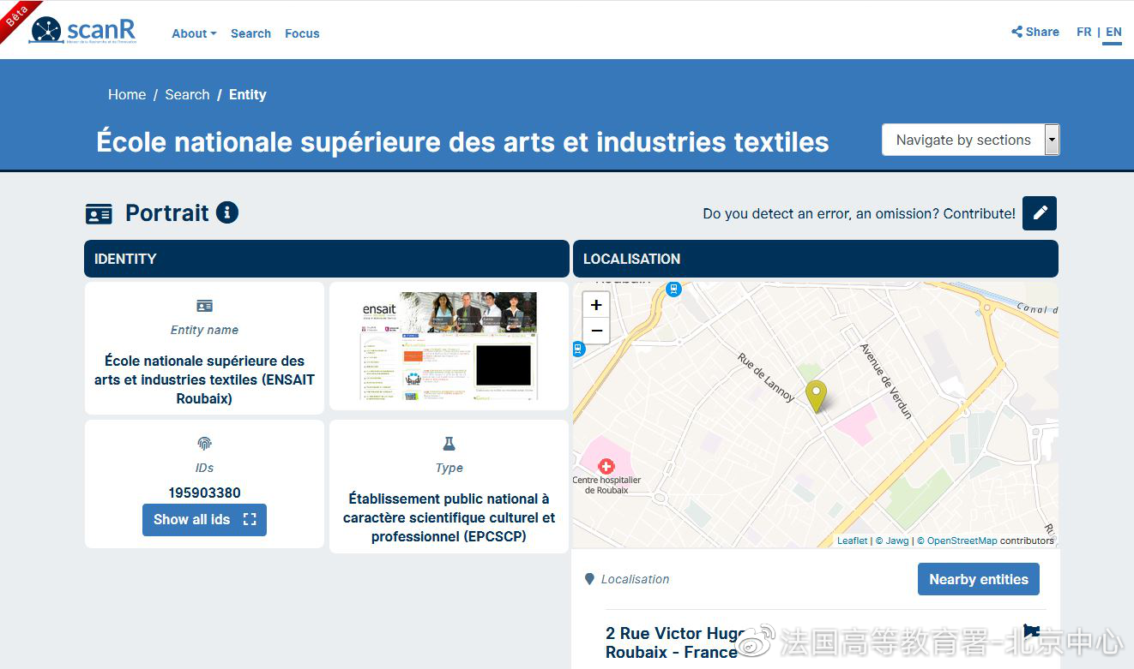
Task: Click the Entity name card icon
Action: coord(204,306)
